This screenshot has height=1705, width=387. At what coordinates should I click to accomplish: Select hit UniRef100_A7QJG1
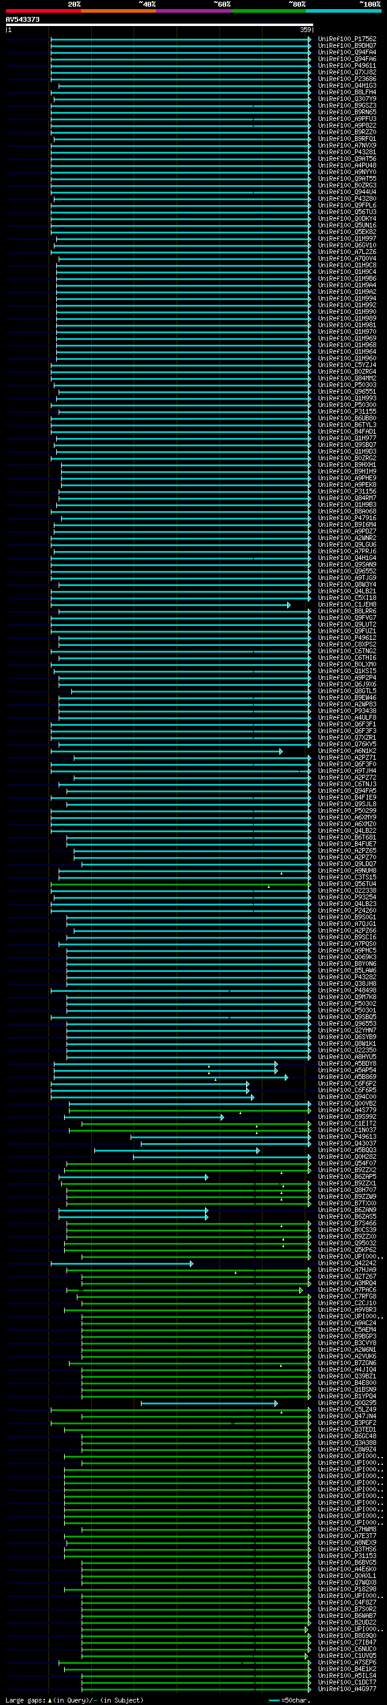(x=346, y=924)
